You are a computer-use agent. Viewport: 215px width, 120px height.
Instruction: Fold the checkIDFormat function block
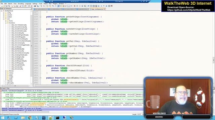[x=41, y=66]
